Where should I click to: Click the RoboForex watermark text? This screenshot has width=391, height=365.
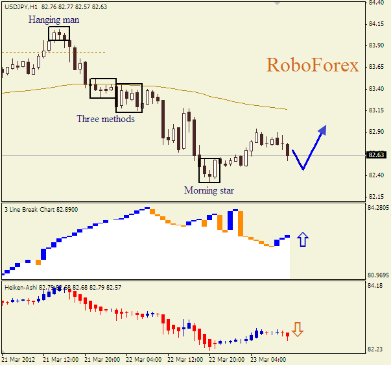(312, 65)
